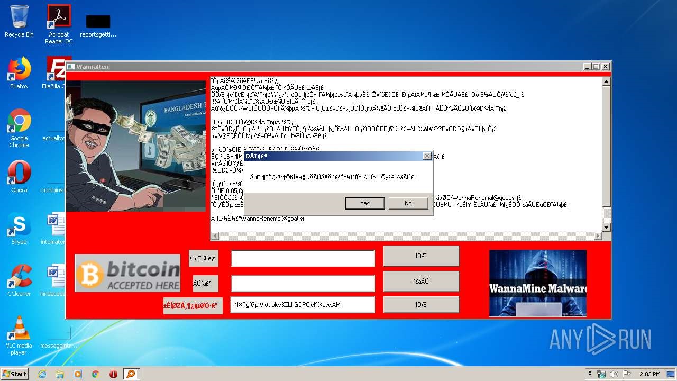The image size is (677, 381).
Task: Click the volume tray icon
Action: pyautogui.click(x=614, y=374)
